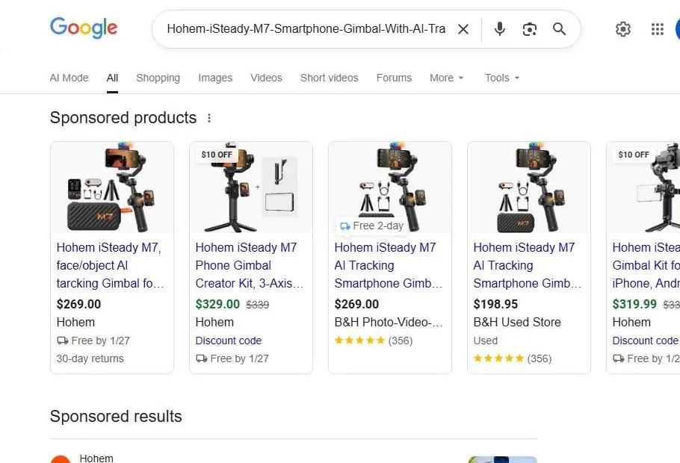Switch to the Images tab
Viewport: 680px width, 463px height.
click(x=215, y=78)
